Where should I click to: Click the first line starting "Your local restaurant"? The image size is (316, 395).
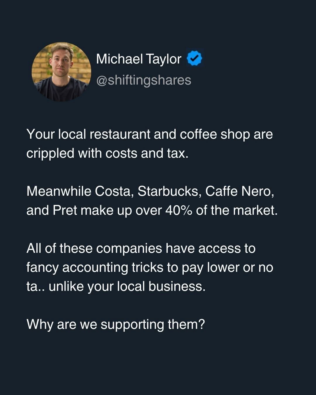pos(150,134)
